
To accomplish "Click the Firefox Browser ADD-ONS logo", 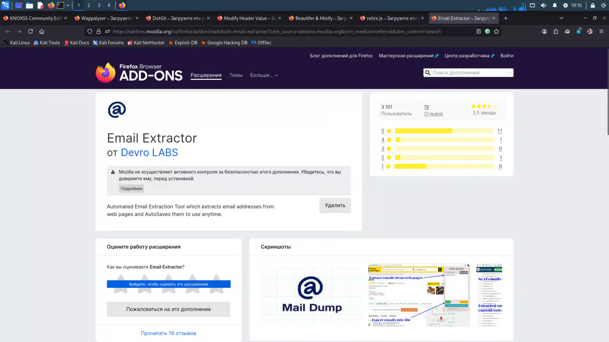I will 139,73.
